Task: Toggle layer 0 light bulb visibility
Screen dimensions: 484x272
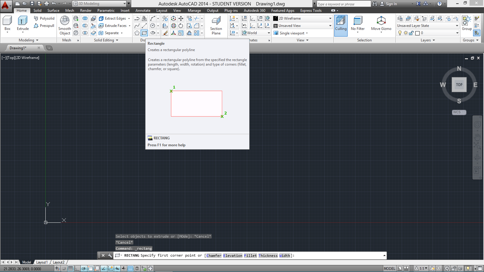Action: 400,33
